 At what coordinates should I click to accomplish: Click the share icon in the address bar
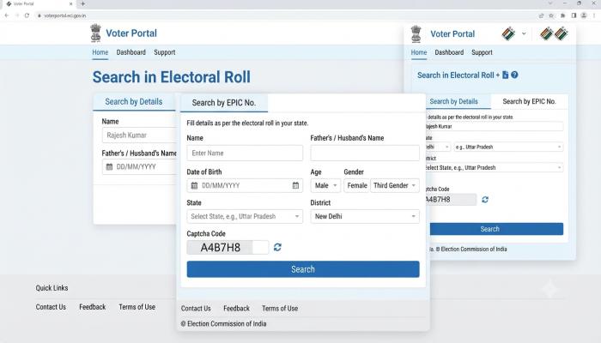(x=541, y=15)
